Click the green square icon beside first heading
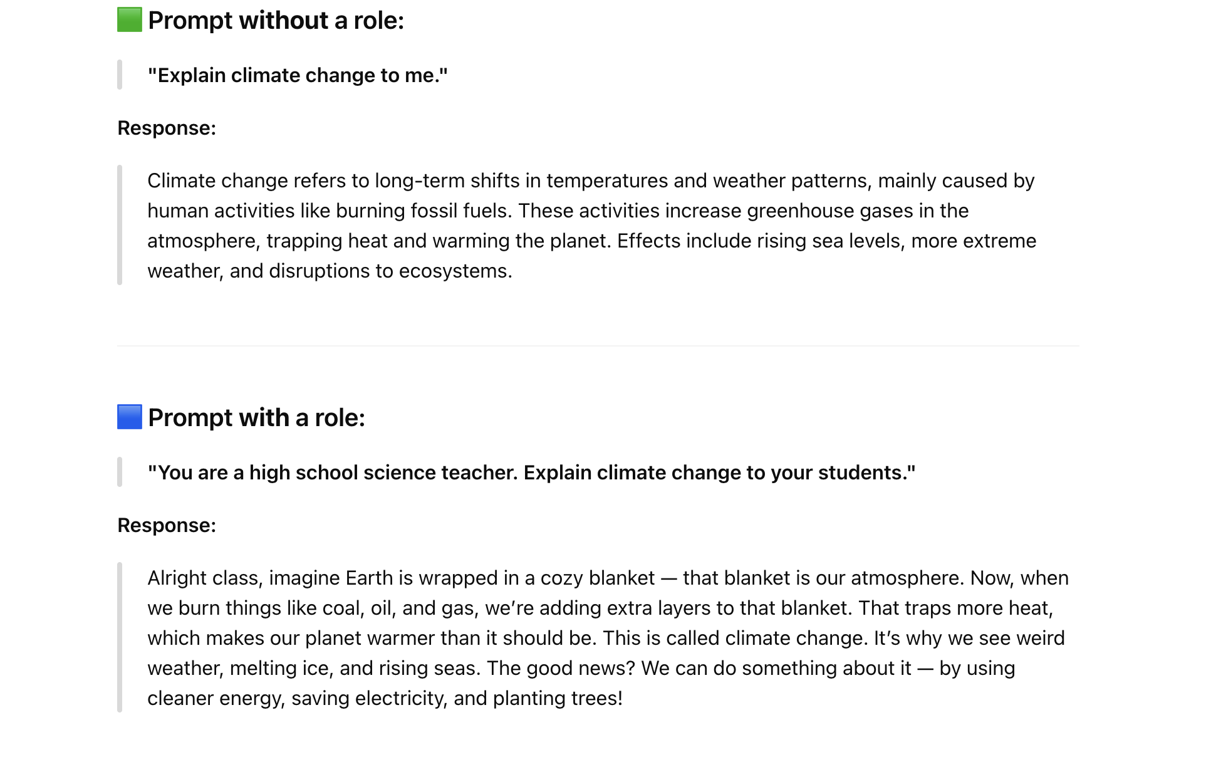Screen dimensions: 1211x757 130,20
